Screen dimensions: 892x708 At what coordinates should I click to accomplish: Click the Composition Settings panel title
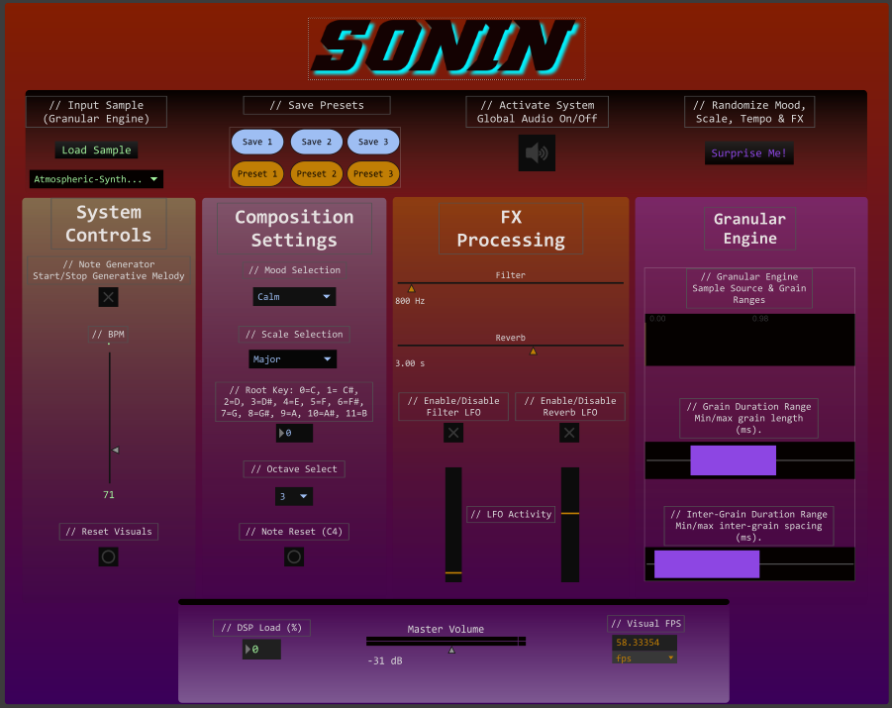(294, 228)
